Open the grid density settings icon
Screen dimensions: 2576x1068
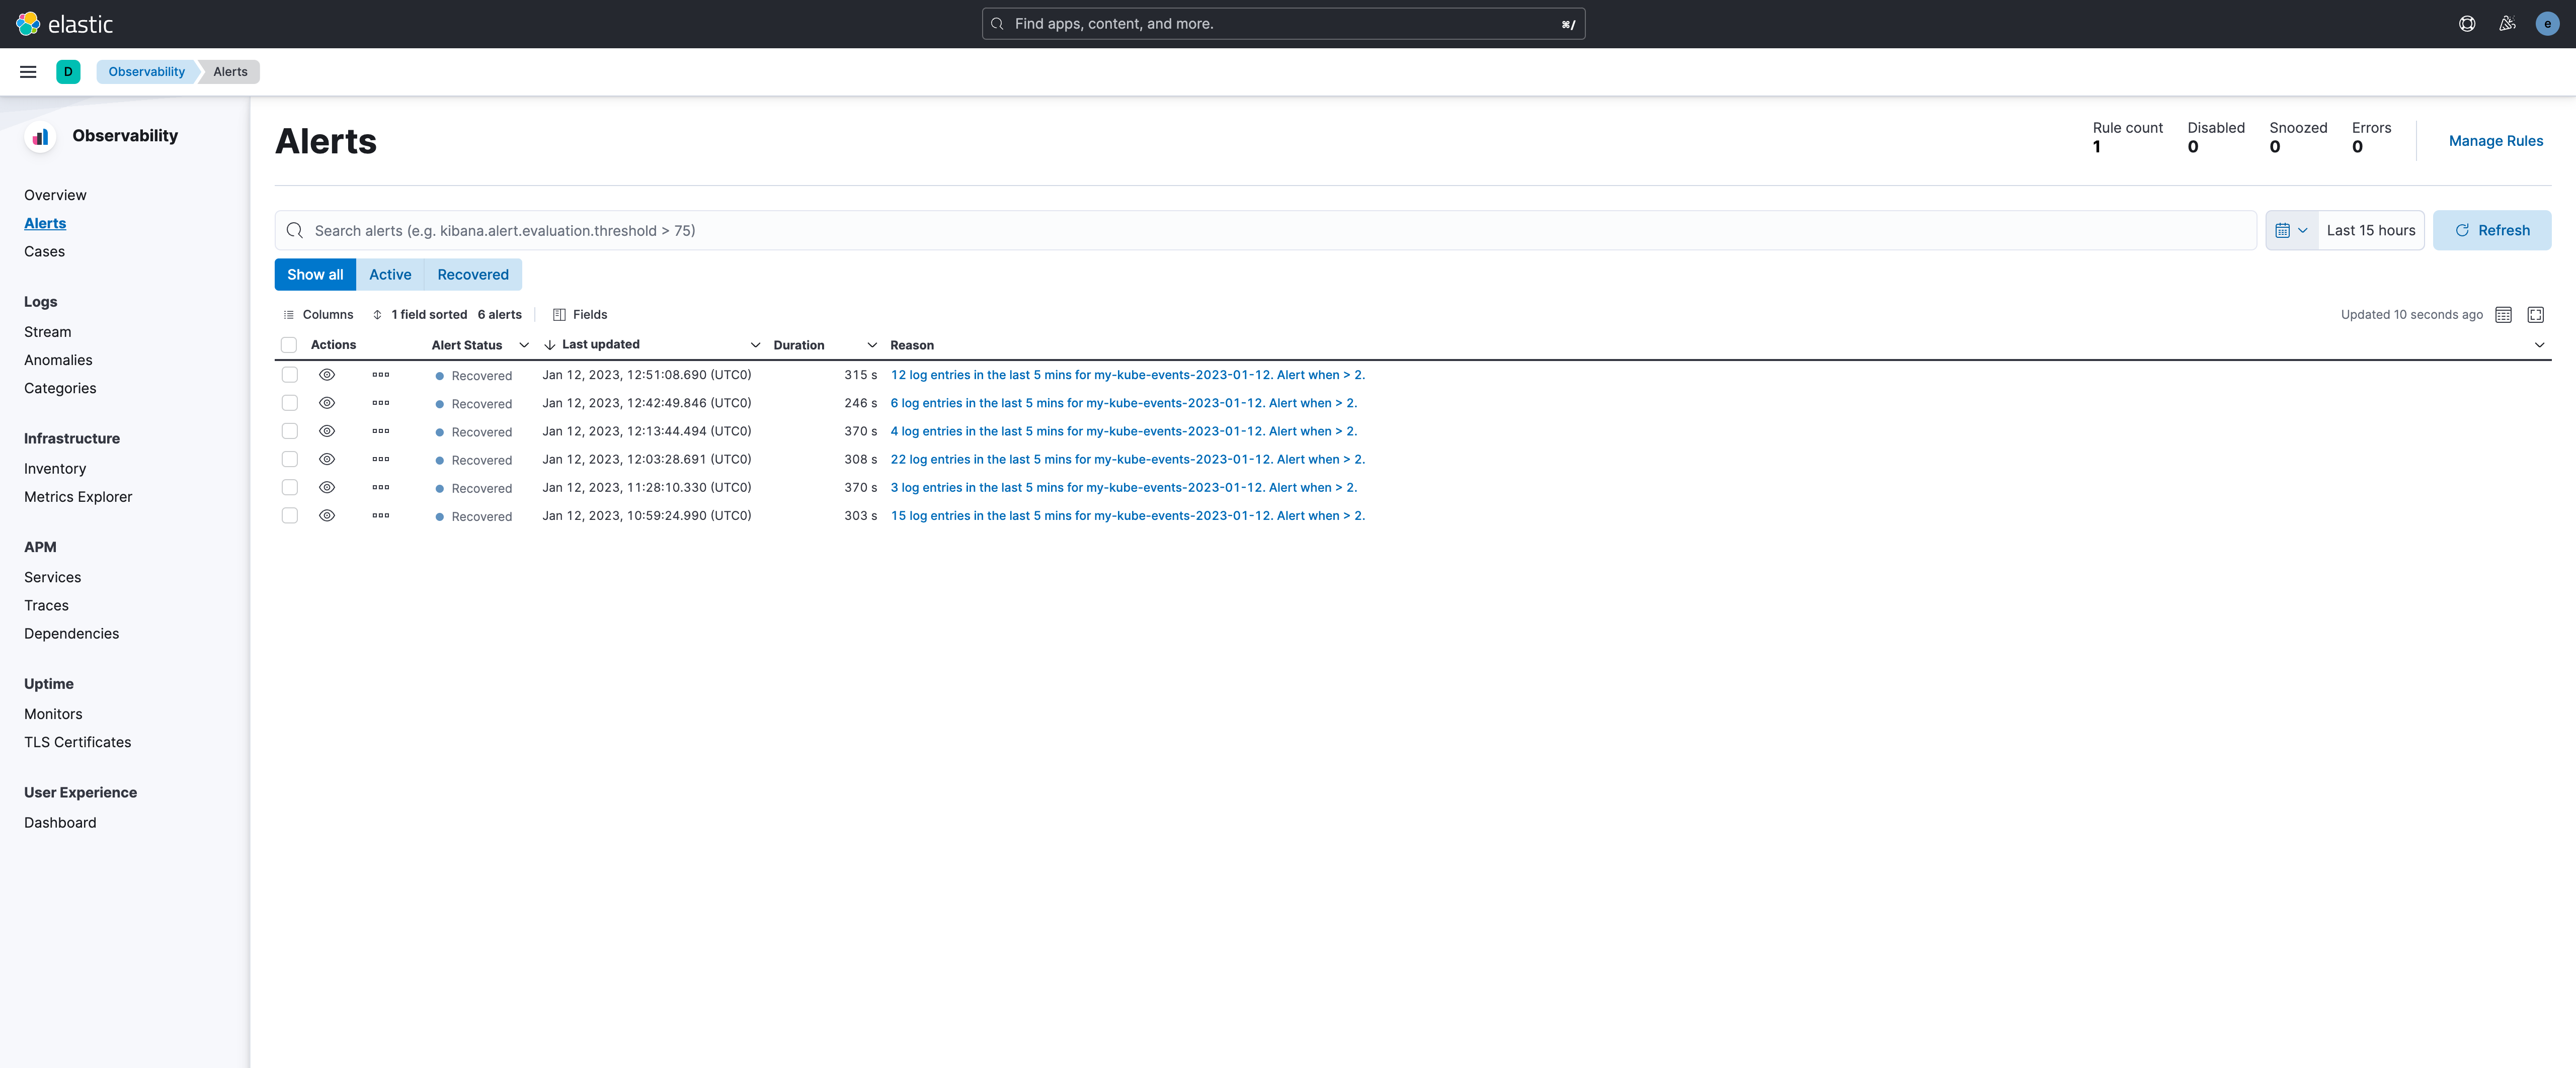click(x=2504, y=314)
